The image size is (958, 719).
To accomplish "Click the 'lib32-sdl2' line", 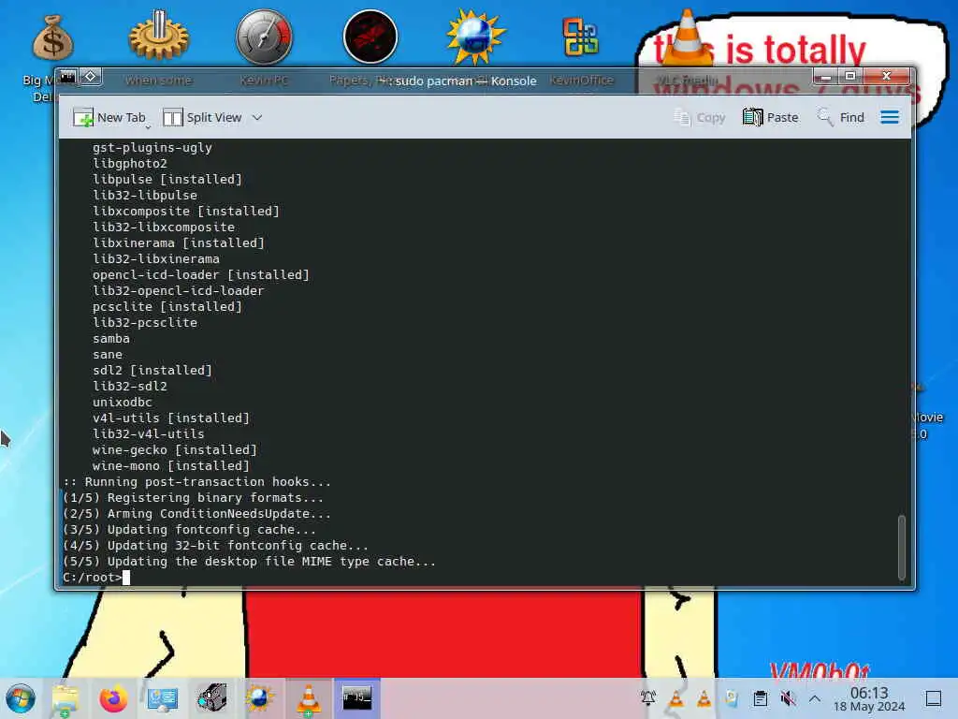I will click(129, 386).
